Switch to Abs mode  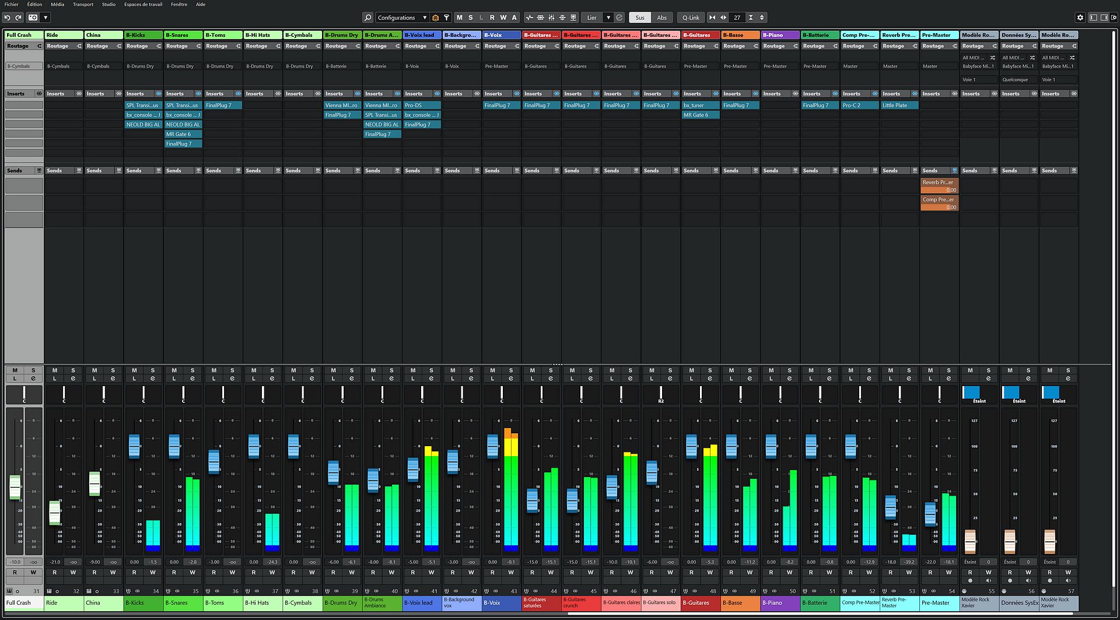(662, 17)
